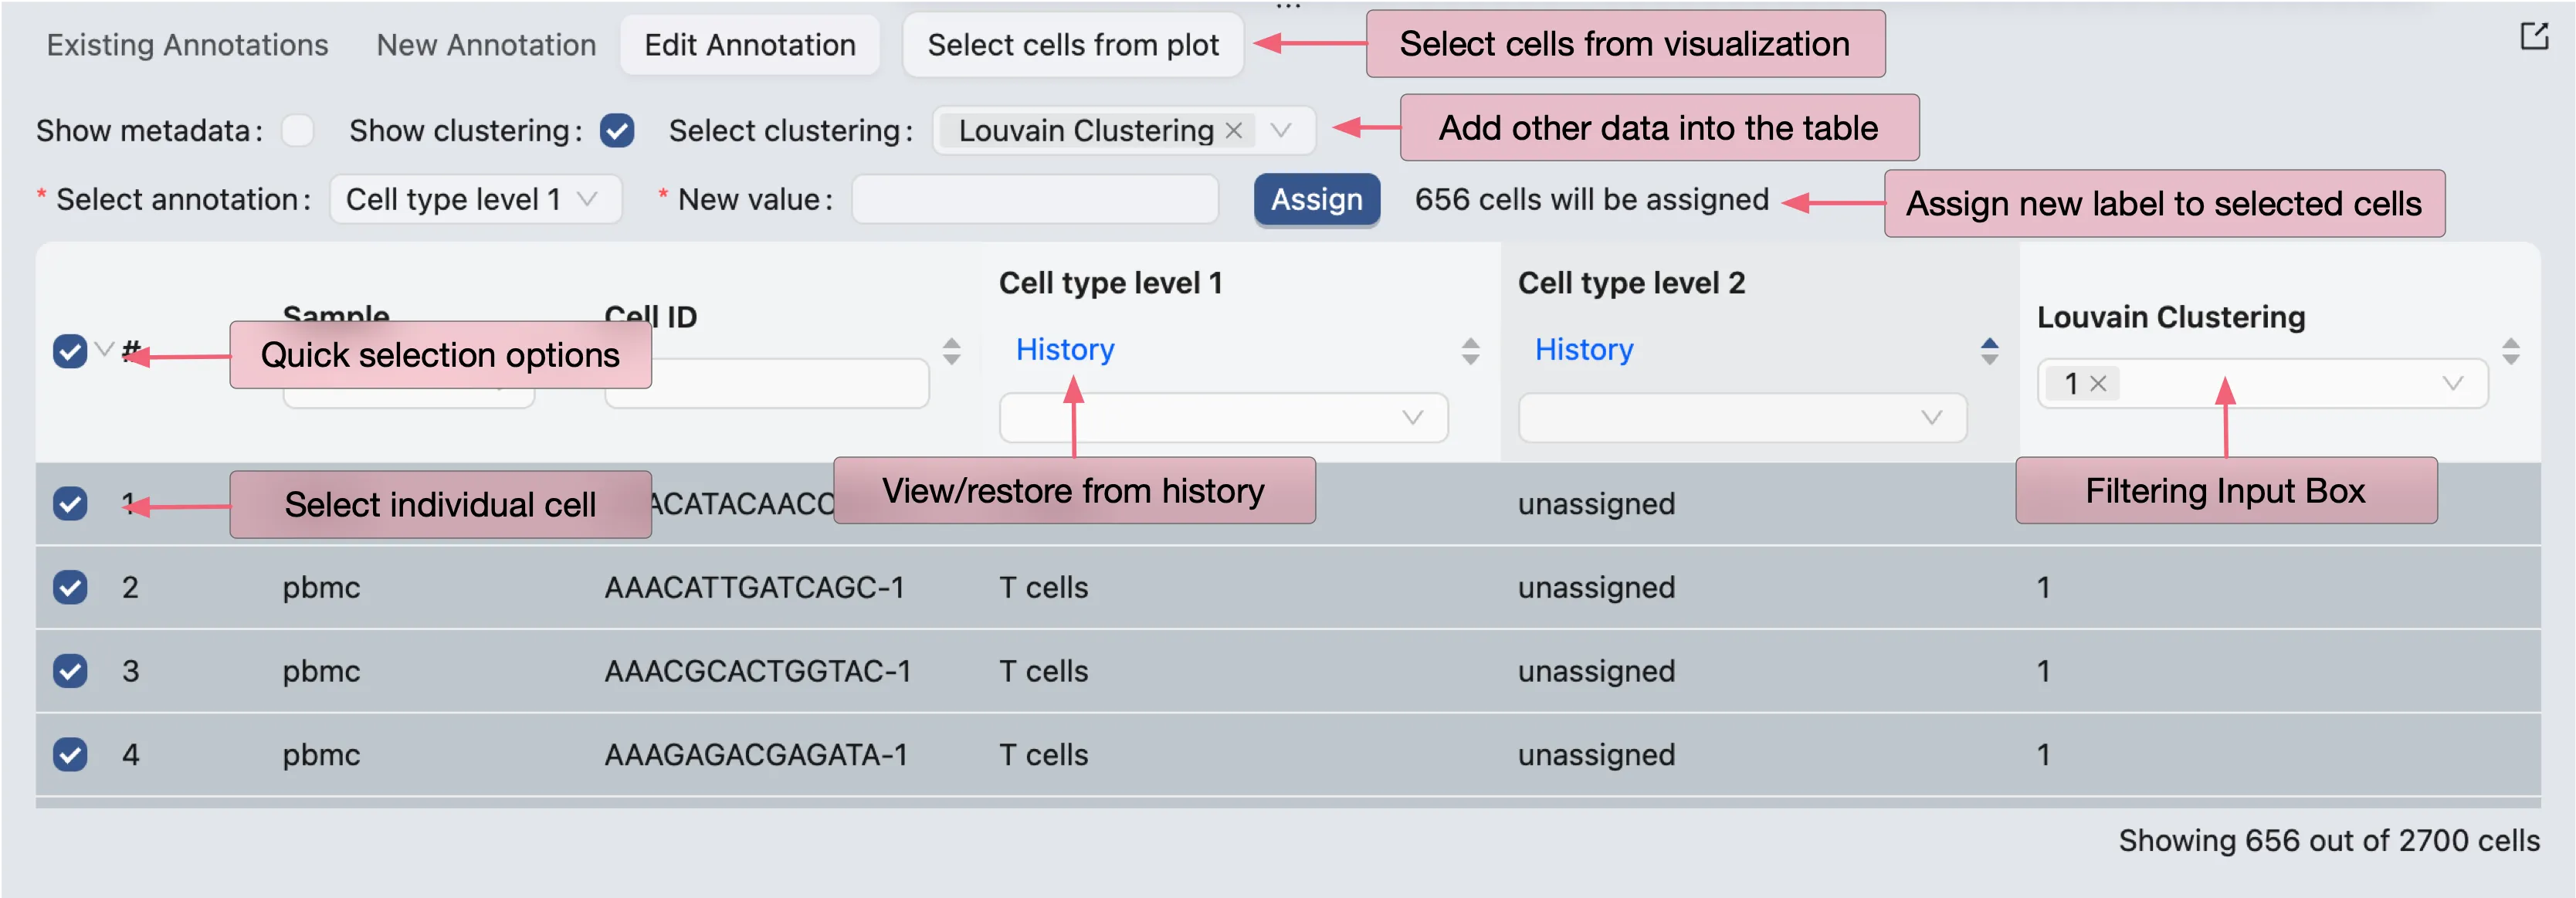Uncheck the Show clustering checkbox
Screen dimensions: 2576x898
(617, 131)
